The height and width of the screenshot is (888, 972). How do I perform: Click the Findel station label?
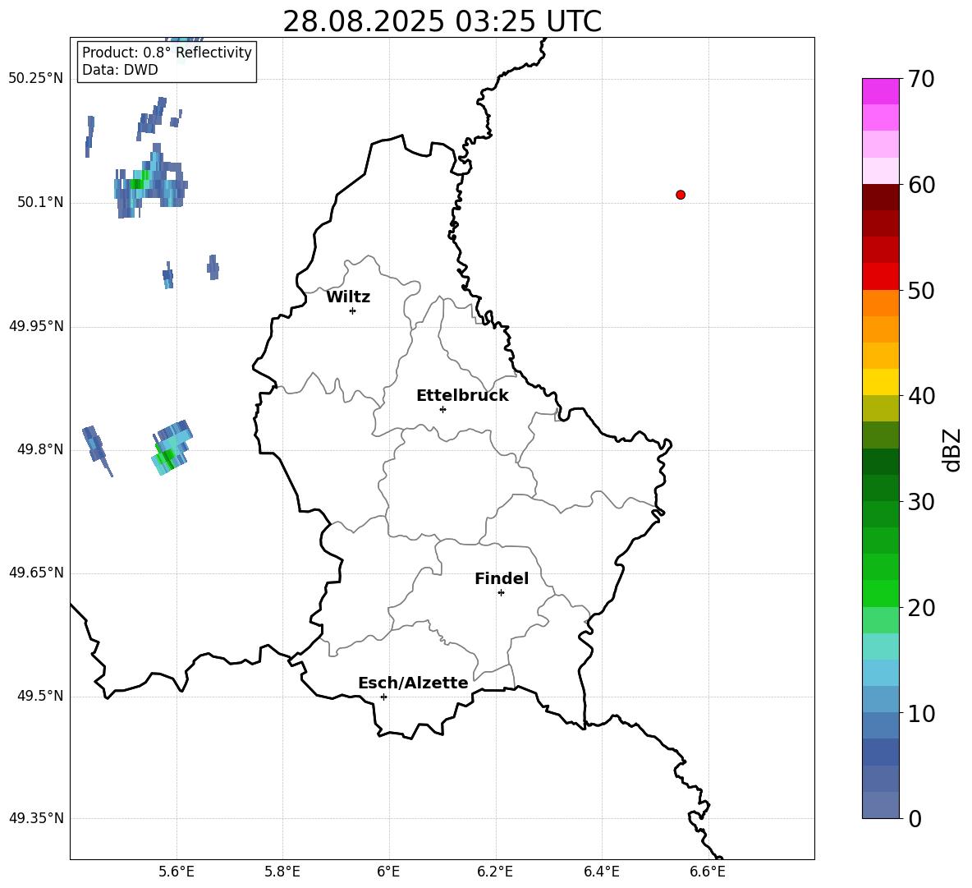tap(502, 578)
